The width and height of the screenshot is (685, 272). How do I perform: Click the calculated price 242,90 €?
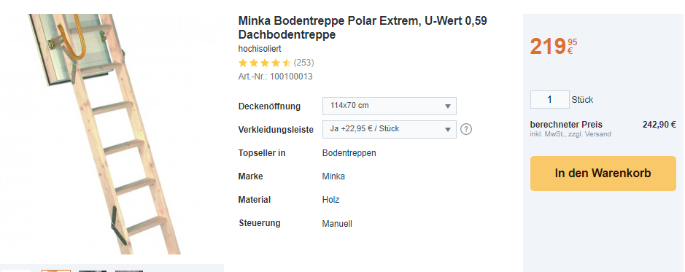coord(659,125)
